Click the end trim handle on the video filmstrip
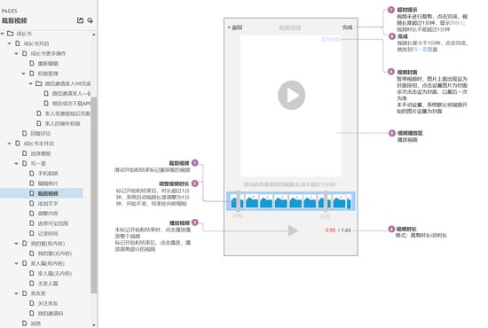 [x=326, y=201]
